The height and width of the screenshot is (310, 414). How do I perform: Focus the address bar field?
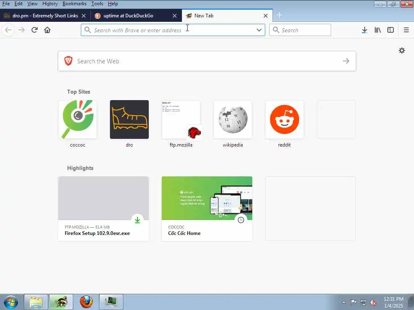[173, 30]
